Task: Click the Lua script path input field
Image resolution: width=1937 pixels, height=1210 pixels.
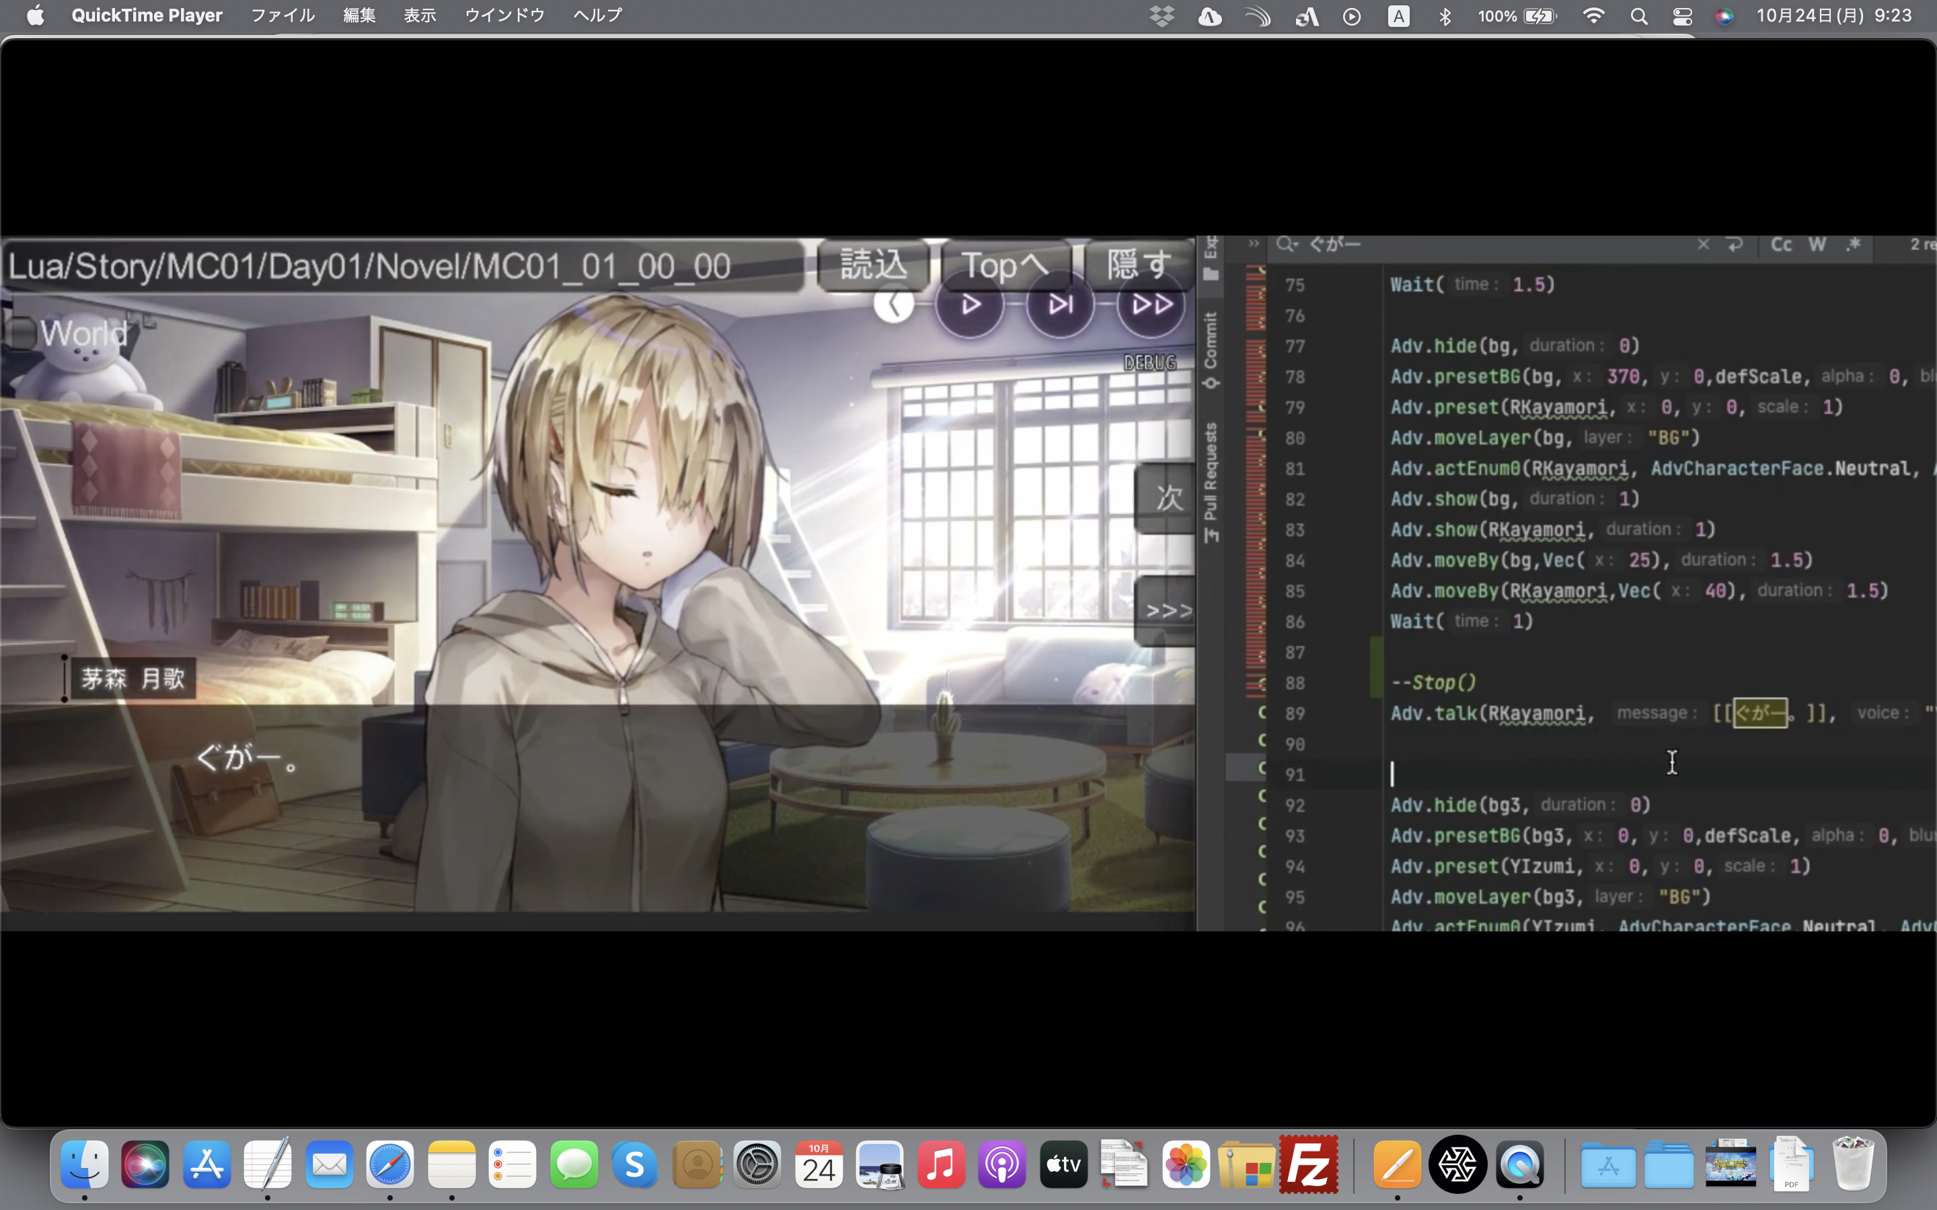Action: coord(400,266)
